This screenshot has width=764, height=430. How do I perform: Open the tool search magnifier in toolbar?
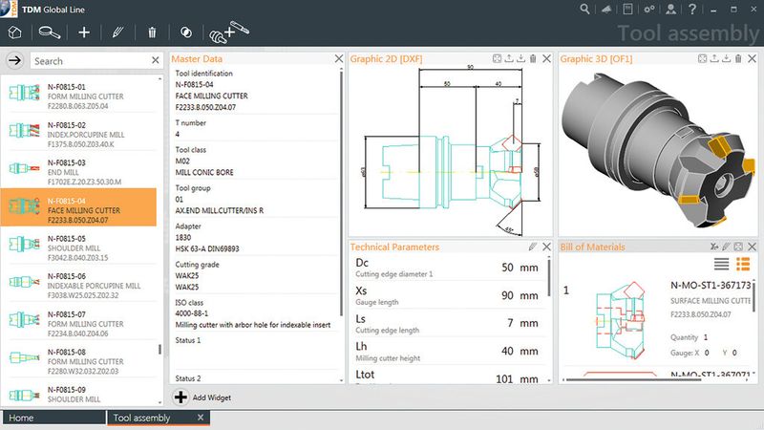tap(50, 32)
